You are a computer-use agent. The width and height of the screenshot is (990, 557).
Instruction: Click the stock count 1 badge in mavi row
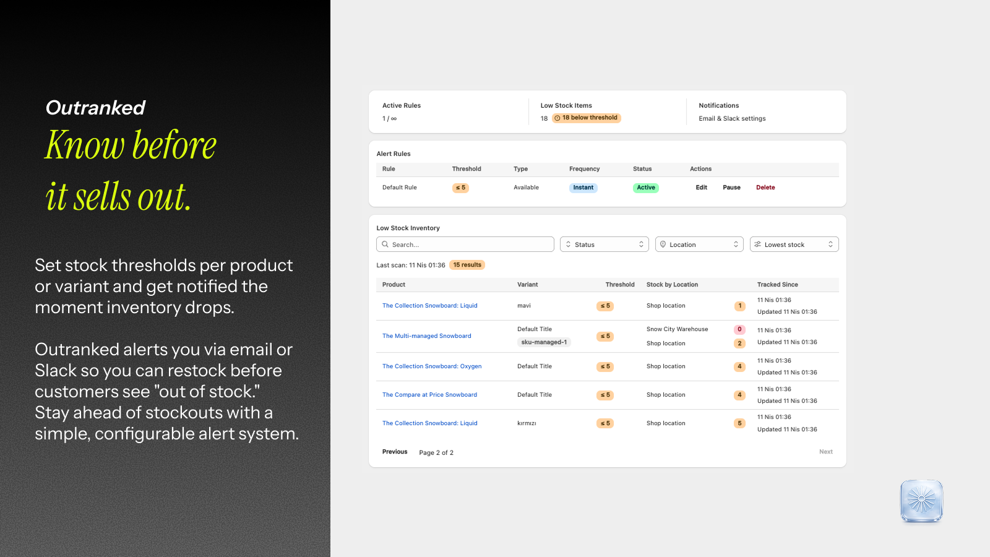(739, 306)
